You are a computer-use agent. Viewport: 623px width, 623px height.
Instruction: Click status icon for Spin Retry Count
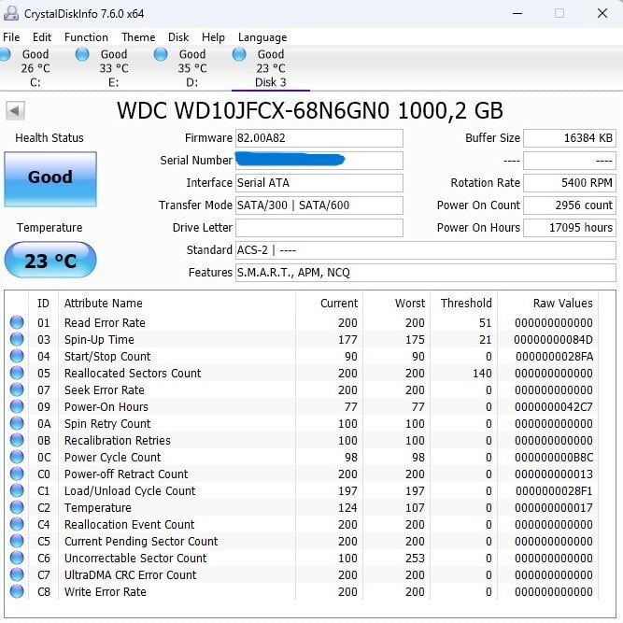coord(17,423)
